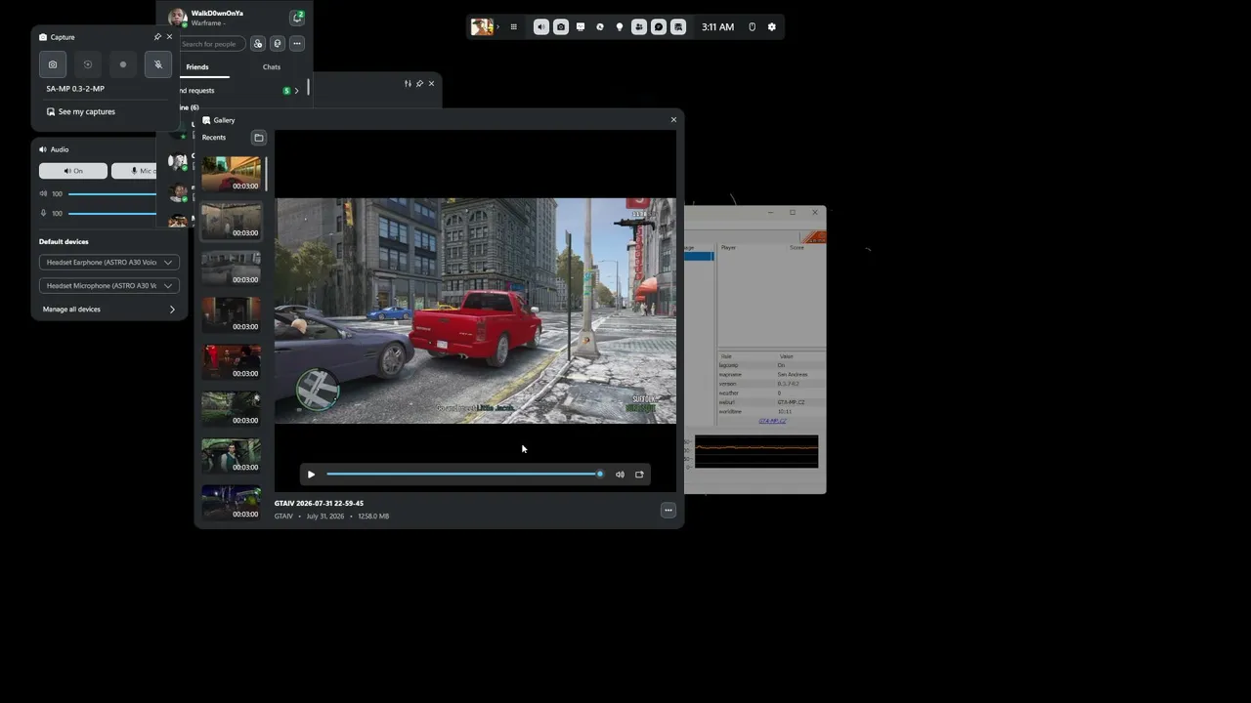
Task: Select the seventh Gallery clip thumbnail
Action: [x=231, y=455]
